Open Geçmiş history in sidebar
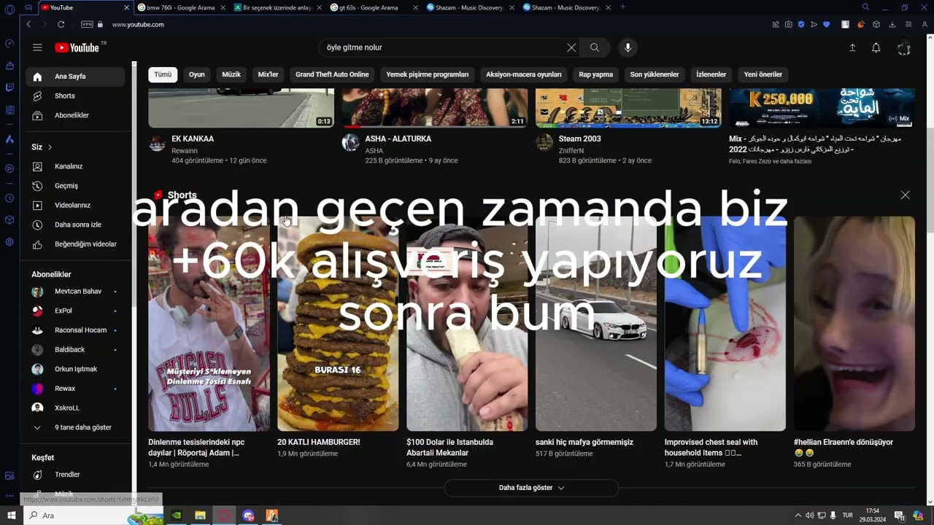 [76, 186]
